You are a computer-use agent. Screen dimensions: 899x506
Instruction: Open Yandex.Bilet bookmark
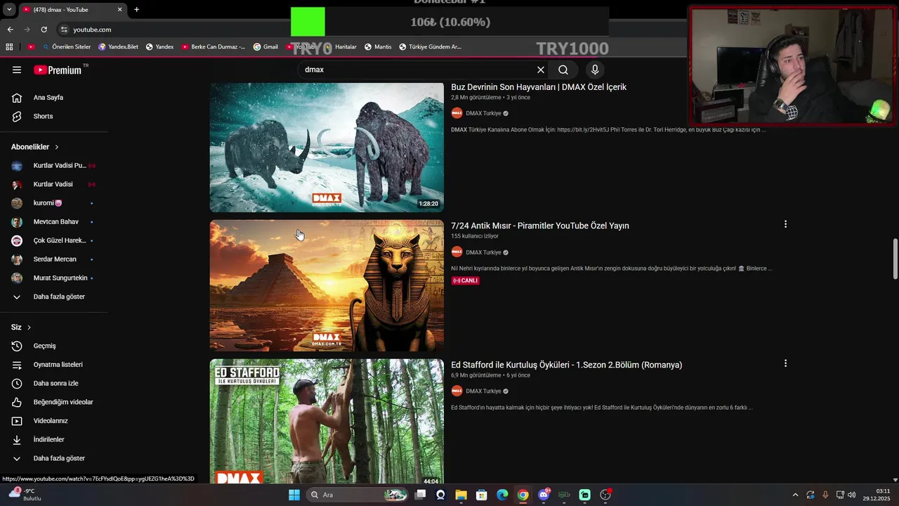pos(118,47)
